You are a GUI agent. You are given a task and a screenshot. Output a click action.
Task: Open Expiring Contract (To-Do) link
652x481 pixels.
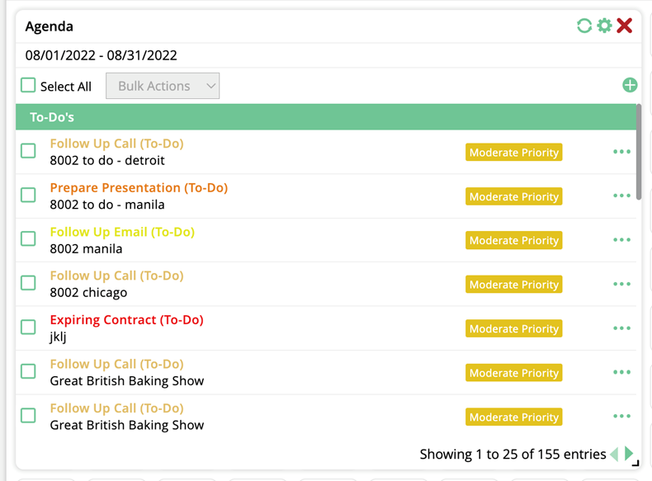click(126, 320)
